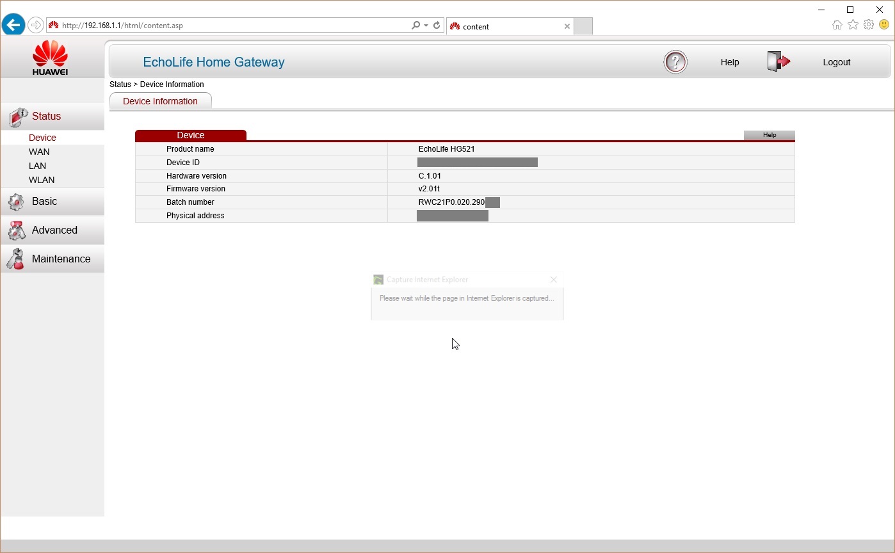Click the Logout link
The height and width of the screenshot is (553, 895).
click(837, 62)
